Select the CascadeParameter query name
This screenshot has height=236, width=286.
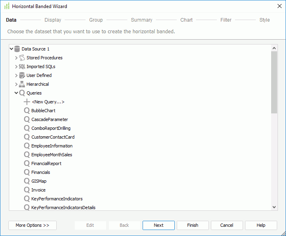point(50,119)
